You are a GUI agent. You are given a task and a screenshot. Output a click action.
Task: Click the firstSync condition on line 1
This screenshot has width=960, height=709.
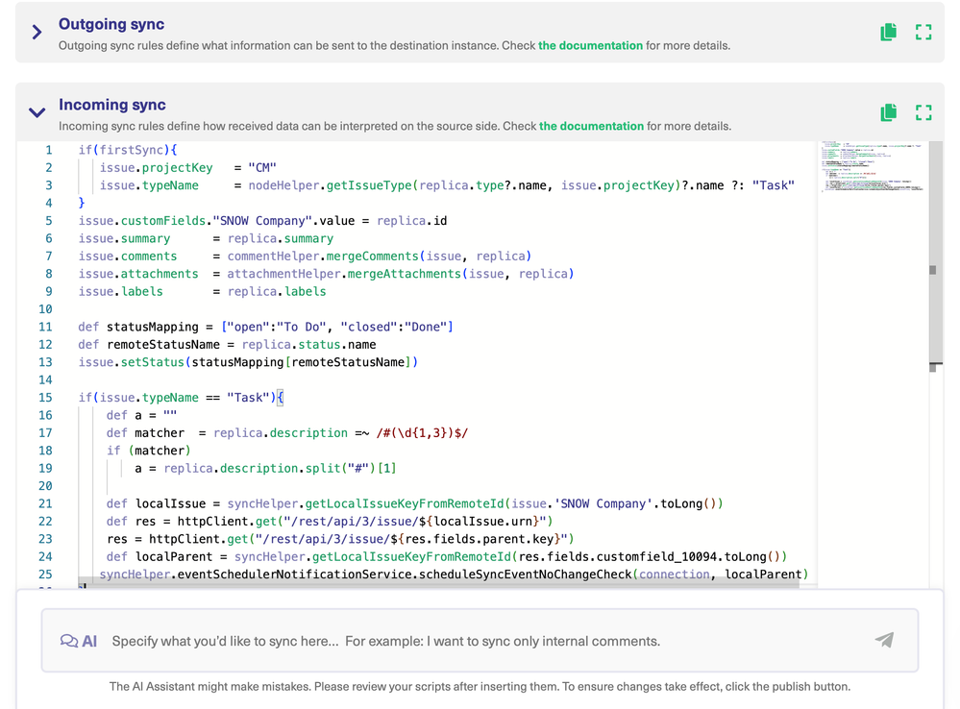(131, 150)
